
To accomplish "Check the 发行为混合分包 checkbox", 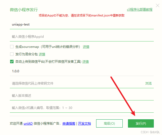I will (x=12, y=54).
